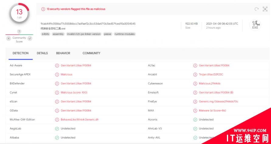Click 'BehavesLike.Win64.Generic.dh' result
Viewport: 271px width, 144px height.
click(x=80, y=119)
